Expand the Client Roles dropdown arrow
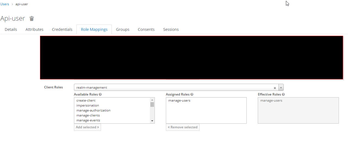 pyautogui.click(x=281, y=88)
